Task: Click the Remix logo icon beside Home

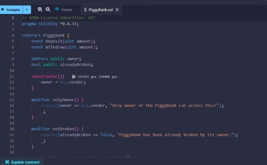Action: click(x=57, y=9)
